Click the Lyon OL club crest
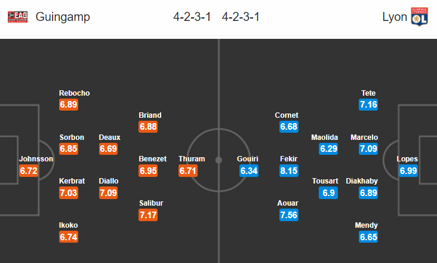This screenshot has width=437, height=263. click(420, 17)
